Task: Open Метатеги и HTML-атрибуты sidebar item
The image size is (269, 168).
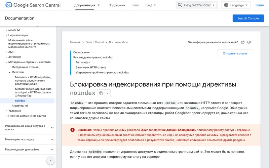Action: [x=33, y=81]
